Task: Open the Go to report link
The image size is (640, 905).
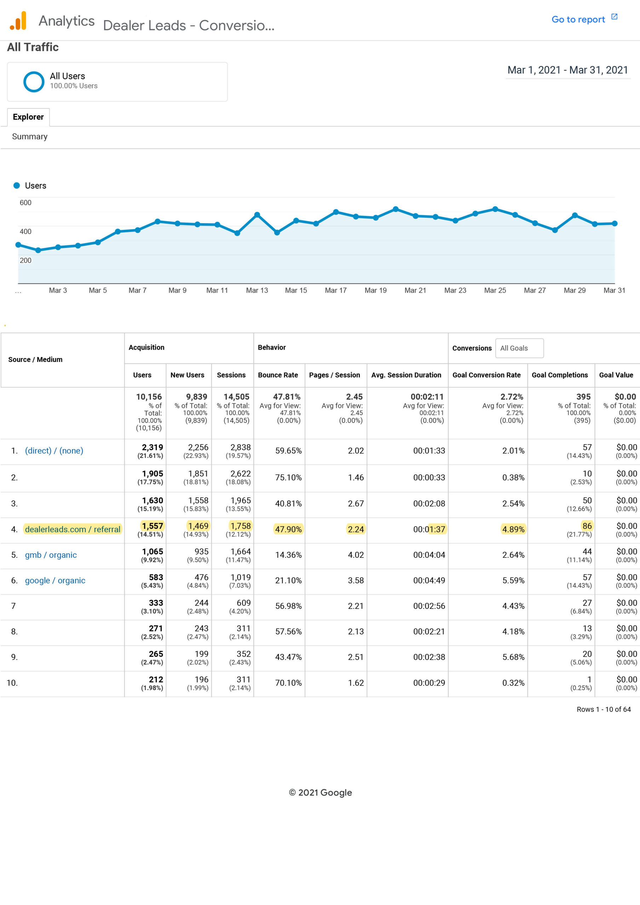Action: [578, 19]
